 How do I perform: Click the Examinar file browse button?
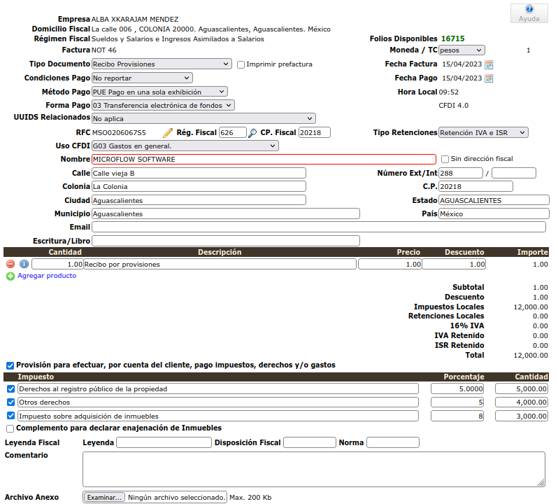coord(104,497)
